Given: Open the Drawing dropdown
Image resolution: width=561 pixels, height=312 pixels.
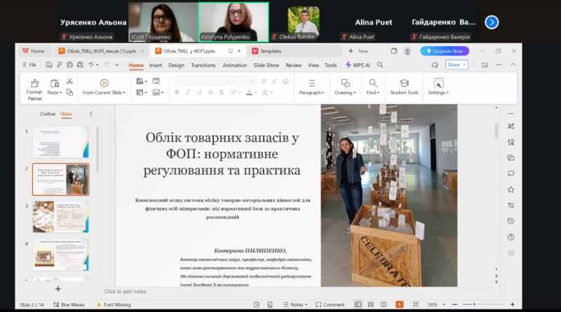Looking at the screenshot, I should point(345,92).
